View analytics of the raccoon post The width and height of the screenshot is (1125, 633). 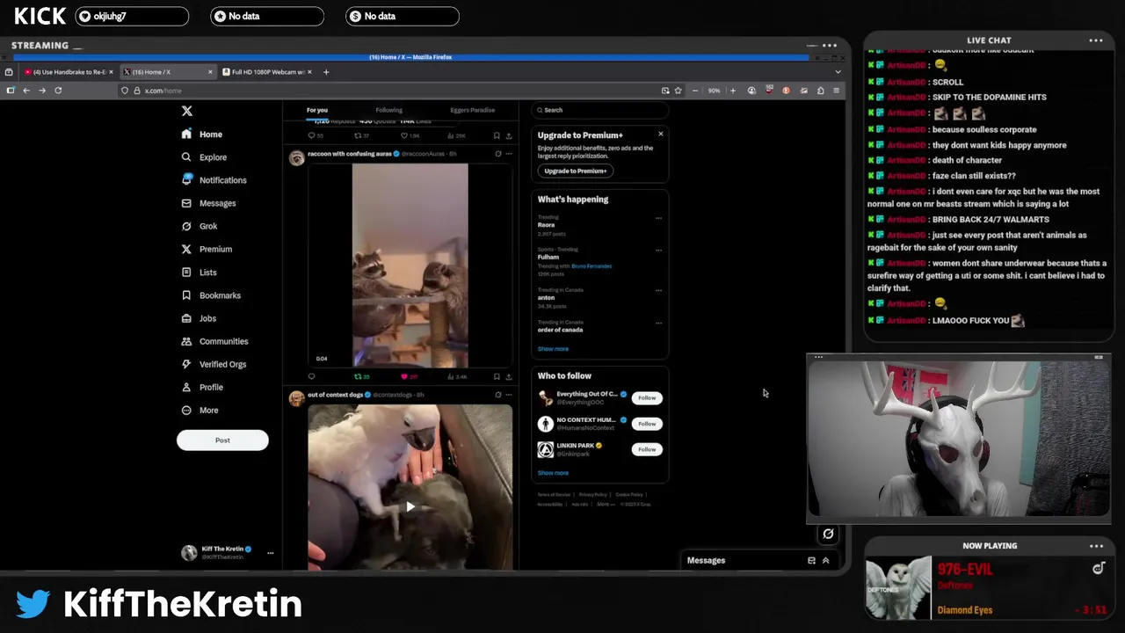pyautogui.click(x=457, y=376)
